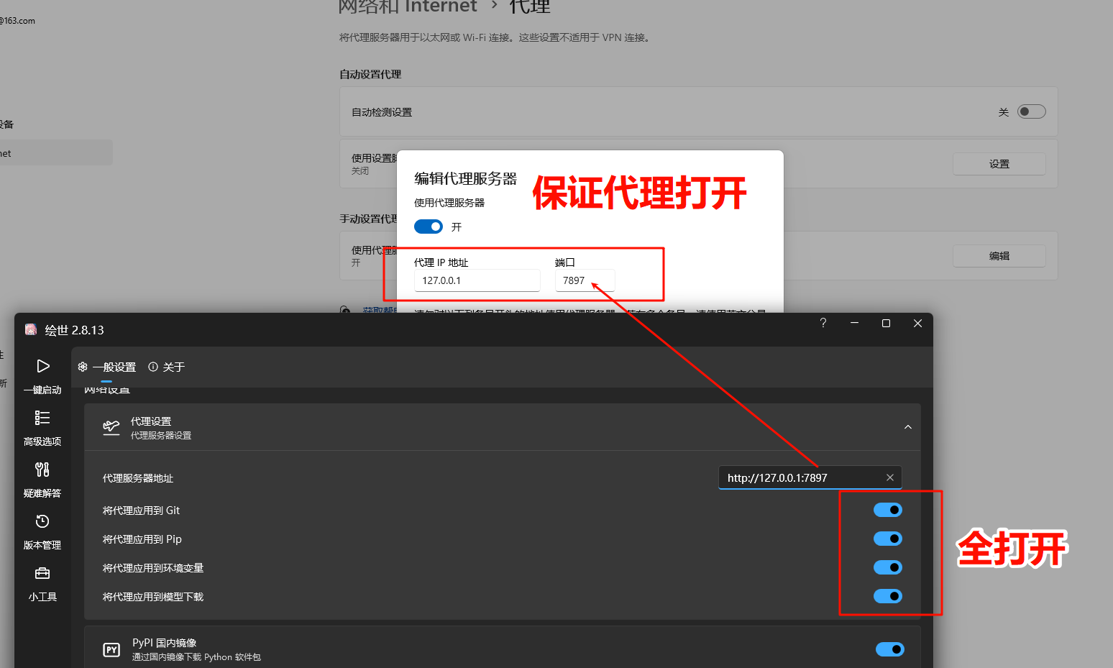This screenshot has height=668, width=1113.
Task: Disable 将代理应用到 Git
Action: (888, 510)
